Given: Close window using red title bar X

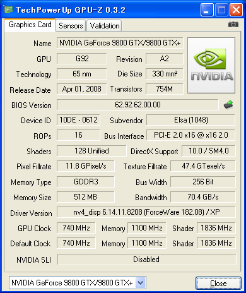Looking at the screenshot, I should 237,9.
